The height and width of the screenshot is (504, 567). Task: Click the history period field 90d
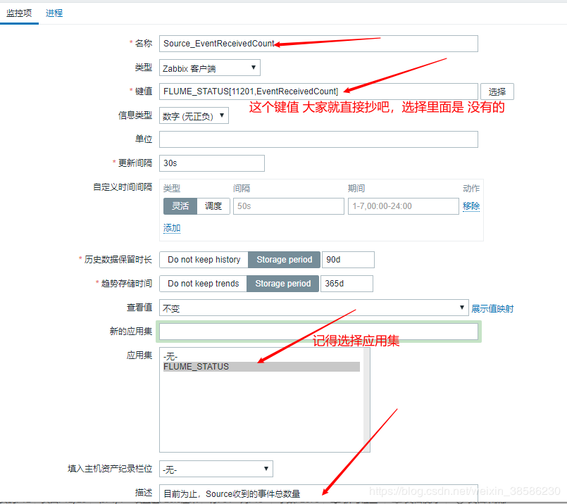(x=348, y=260)
